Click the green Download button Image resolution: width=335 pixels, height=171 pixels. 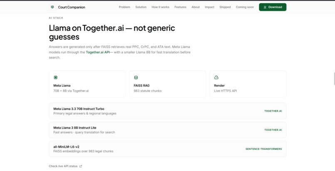click(273, 7)
